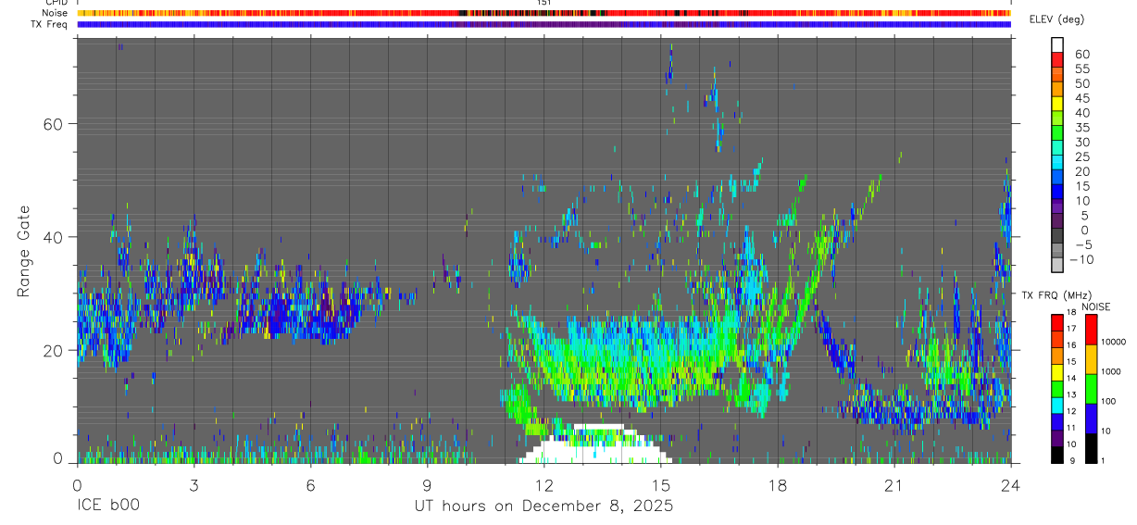The width and height of the screenshot is (1137, 525).
Task: Click the 21 hour tick label
Action: pyautogui.click(x=893, y=485)
